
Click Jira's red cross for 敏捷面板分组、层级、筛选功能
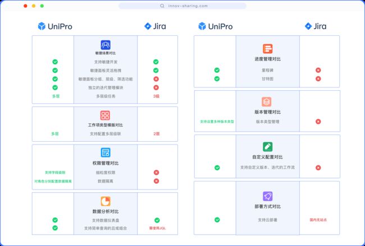click(156, 79)
